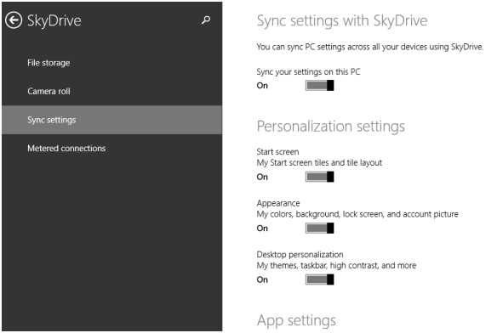Toggle the Appearance sync switch

(x=319, y=229)
